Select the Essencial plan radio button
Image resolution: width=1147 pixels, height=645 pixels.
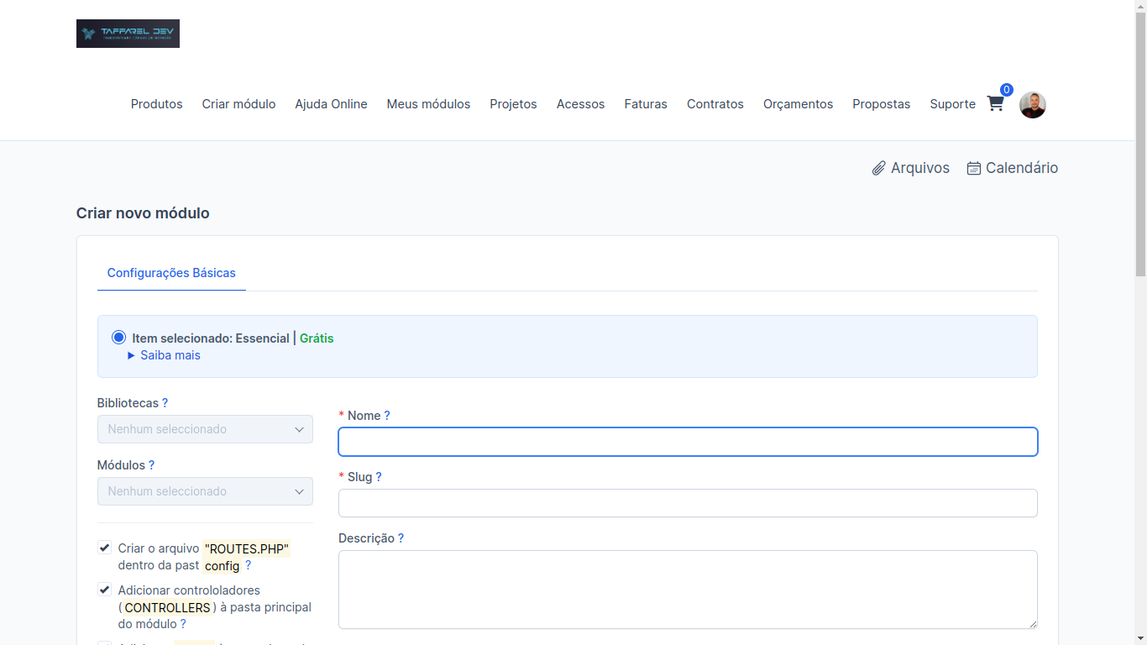point(118,337)
